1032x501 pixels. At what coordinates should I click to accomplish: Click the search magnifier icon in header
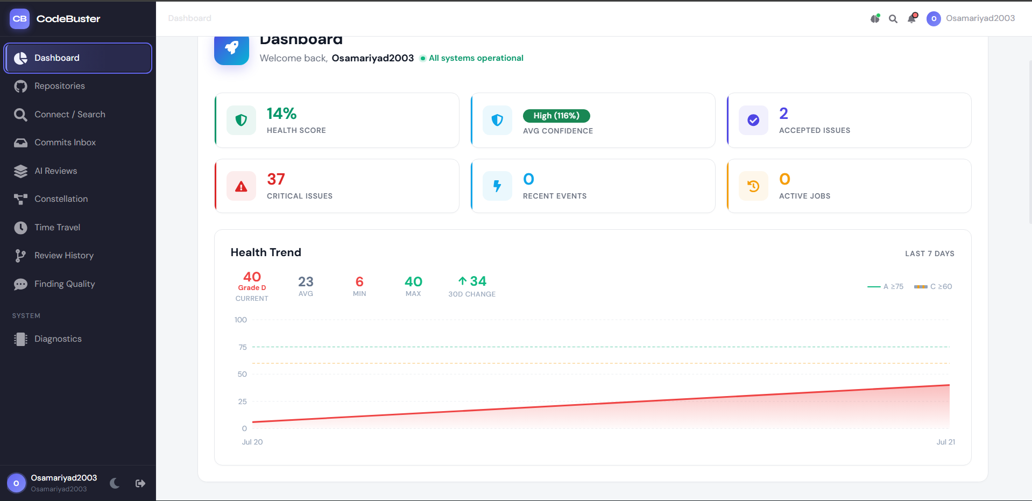coord(893,19)
